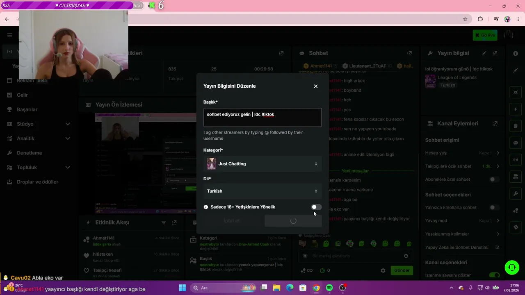Click the info icon beside Sadece 18+
The width and height of the screenshot is (525, 295).
(206, 207)
